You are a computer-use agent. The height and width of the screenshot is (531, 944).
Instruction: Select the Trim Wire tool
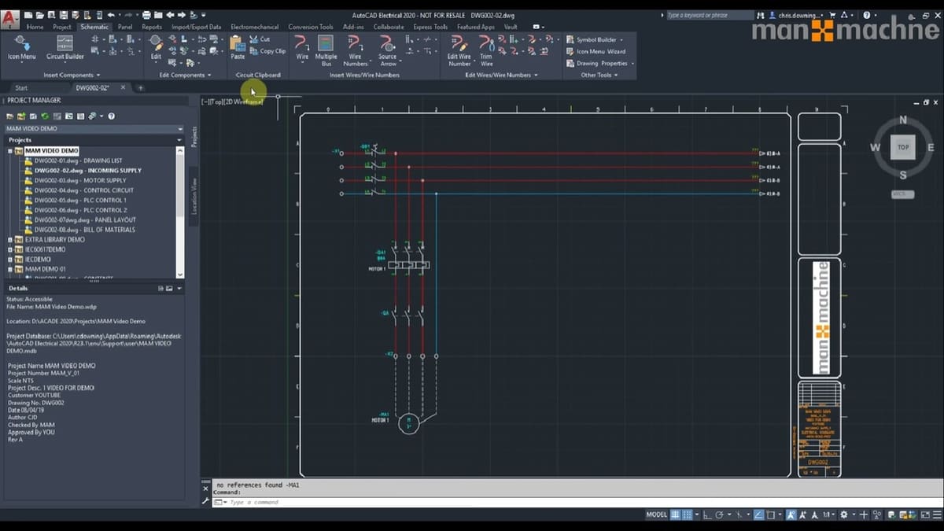point(486,50)
